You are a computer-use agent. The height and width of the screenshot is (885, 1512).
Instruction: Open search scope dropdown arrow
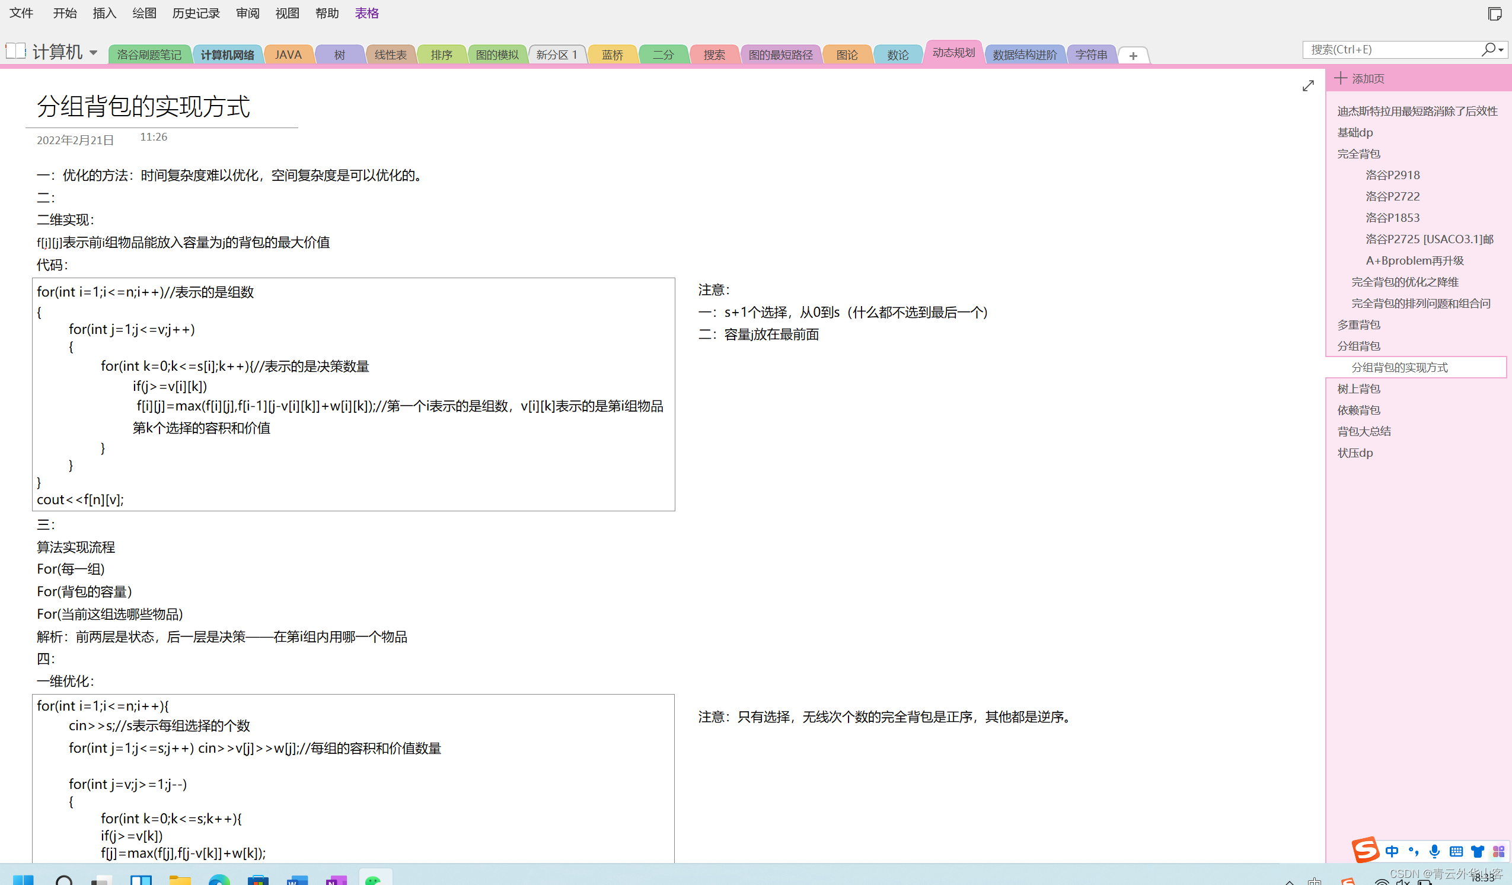tap(1501, 50)
